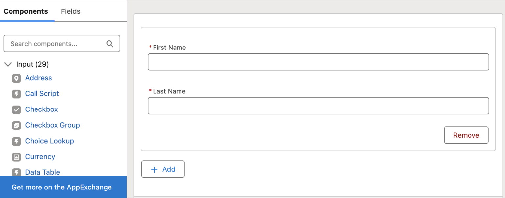
Task: Click inside the Last Name input field
Action: tap(318, 106)
